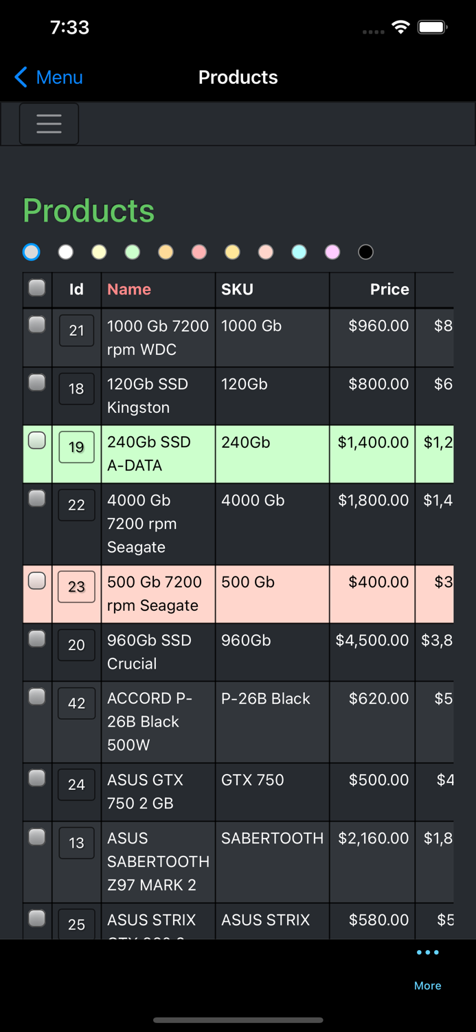Tap the back chevron beside Menu
The height and width of the screenshot is (1032, 476).
pos(20,77)
